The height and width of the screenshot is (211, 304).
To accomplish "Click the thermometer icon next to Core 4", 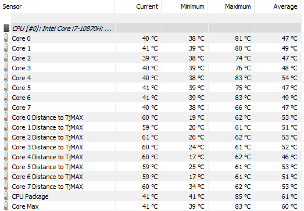I will [6, 77].
